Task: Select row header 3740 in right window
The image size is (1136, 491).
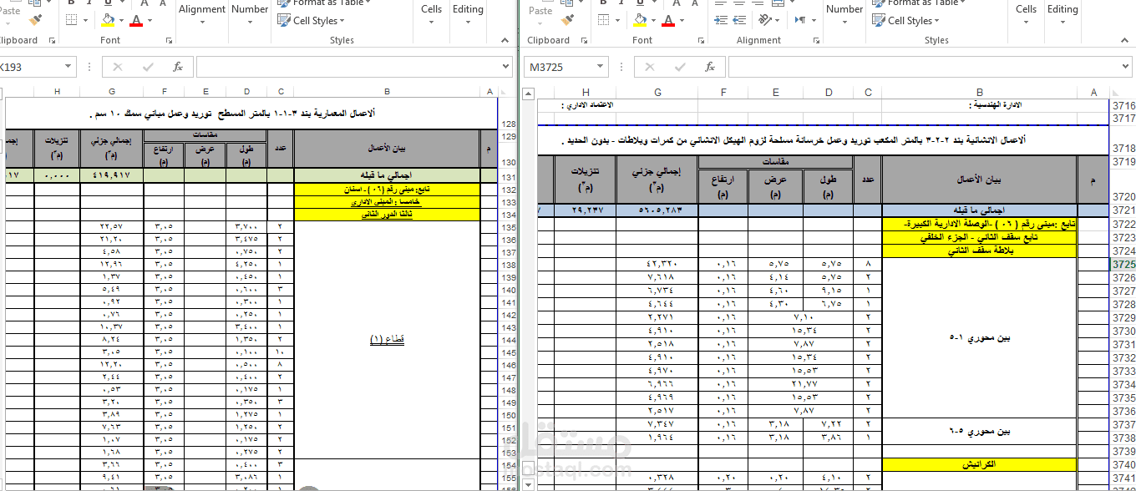Action: click(1123, 464)
